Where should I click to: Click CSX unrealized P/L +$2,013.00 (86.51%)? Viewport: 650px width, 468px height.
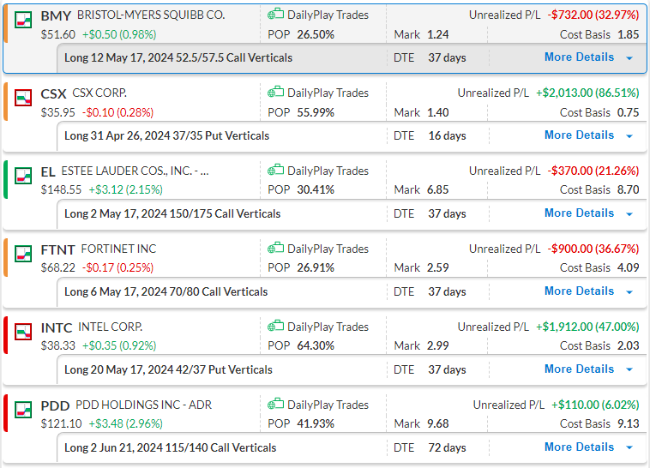click(x=587, y=93)
